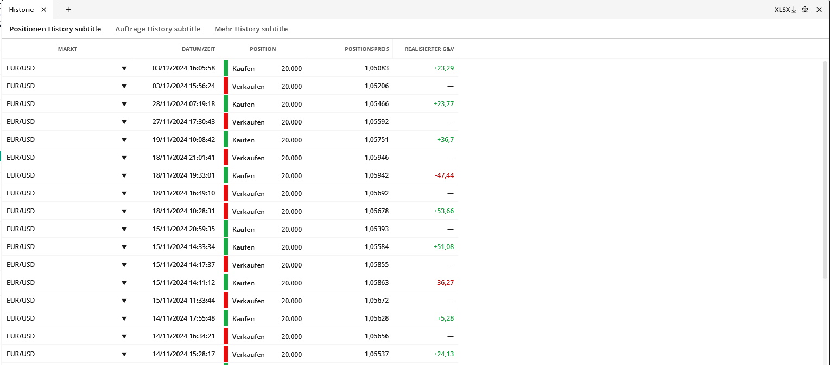The width and height of the screenshot is (830, 365).
Task: Click green Kaufen indicator of 19/11/2024 trade
Action: coord(226,140)
